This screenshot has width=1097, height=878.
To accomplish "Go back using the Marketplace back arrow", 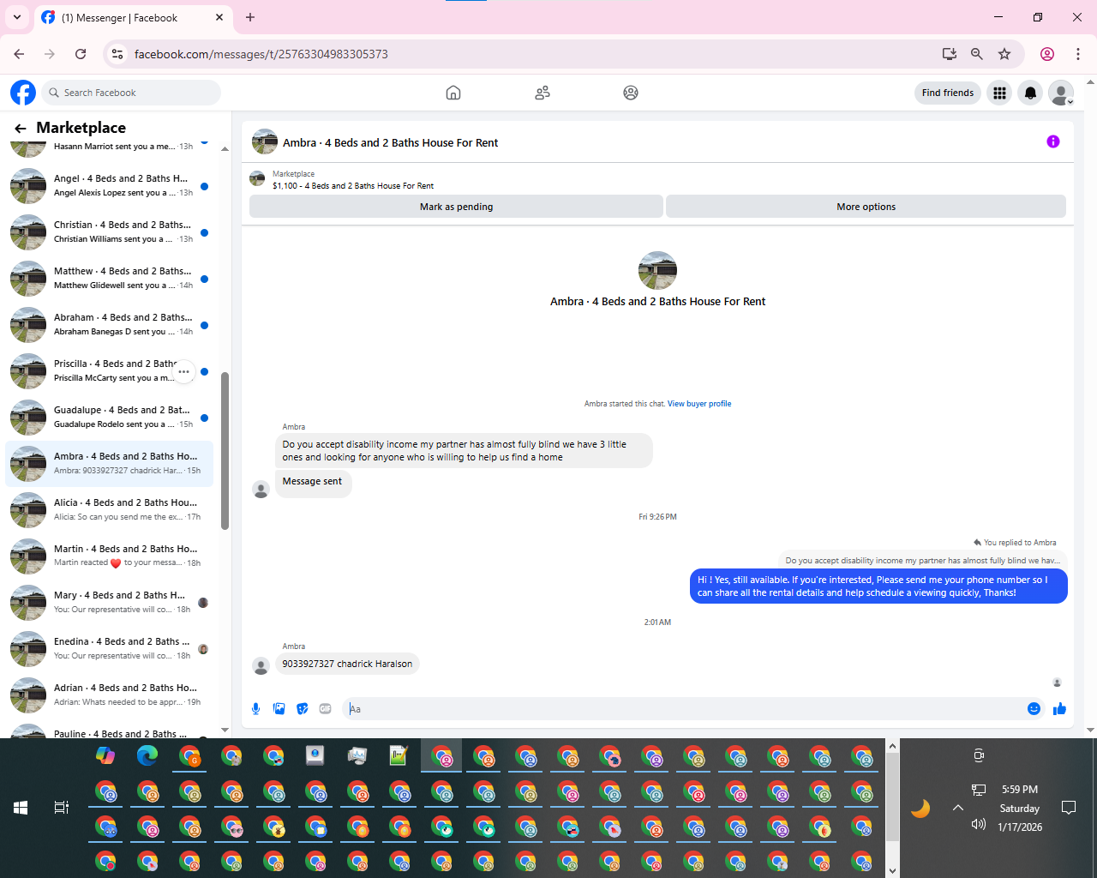I will (21, 128).
